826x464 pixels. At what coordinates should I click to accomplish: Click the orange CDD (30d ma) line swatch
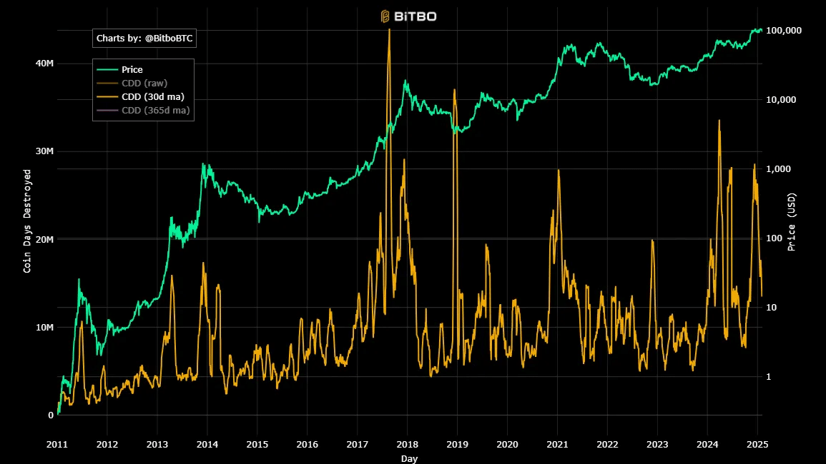(x=107, y=97)
